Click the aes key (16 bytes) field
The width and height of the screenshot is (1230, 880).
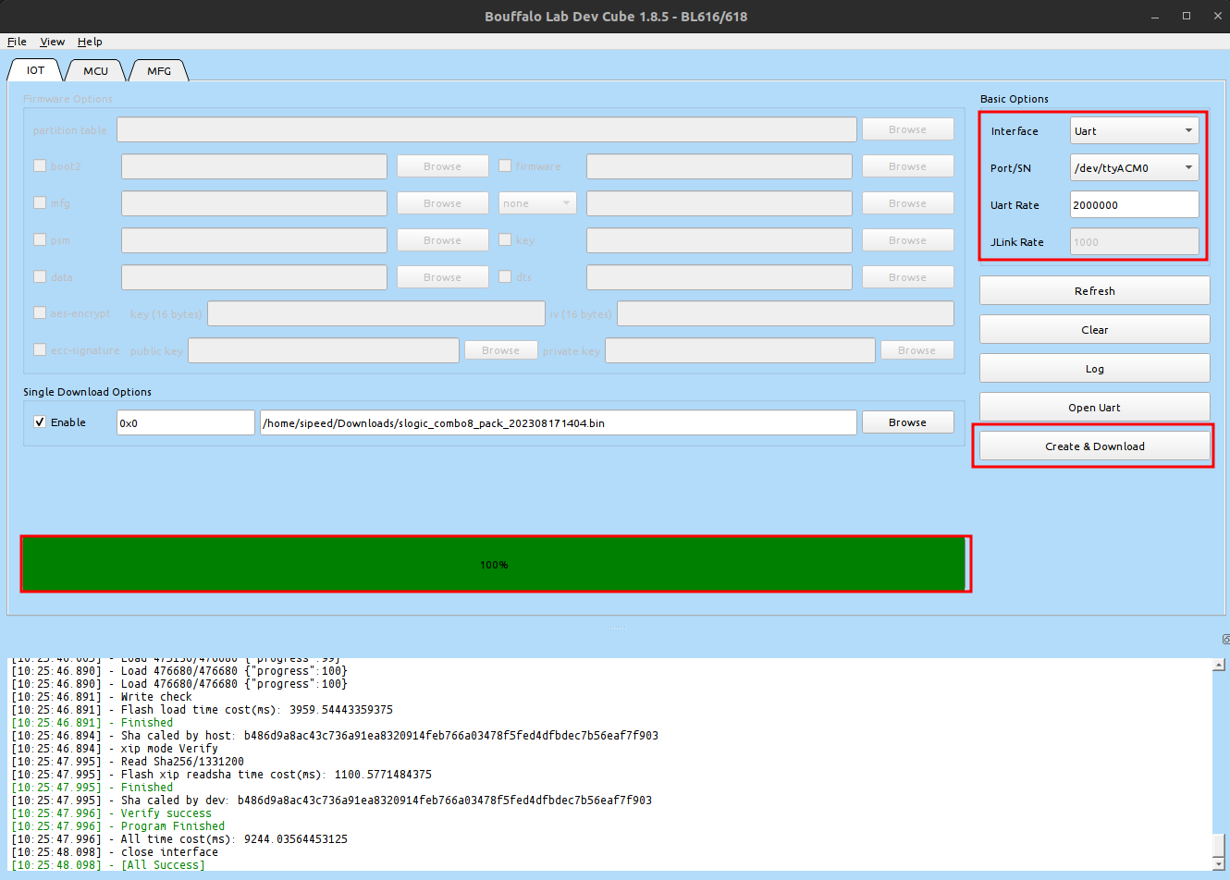tap(375, 313)
